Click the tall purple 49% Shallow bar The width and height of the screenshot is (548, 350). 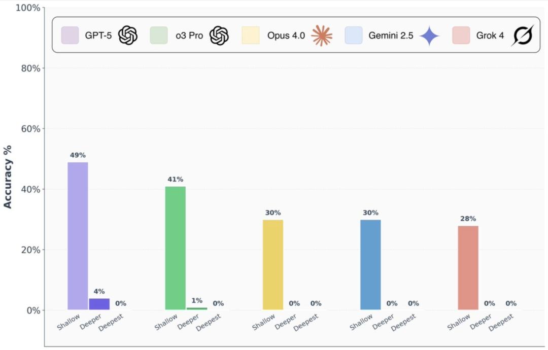[78, 236]
